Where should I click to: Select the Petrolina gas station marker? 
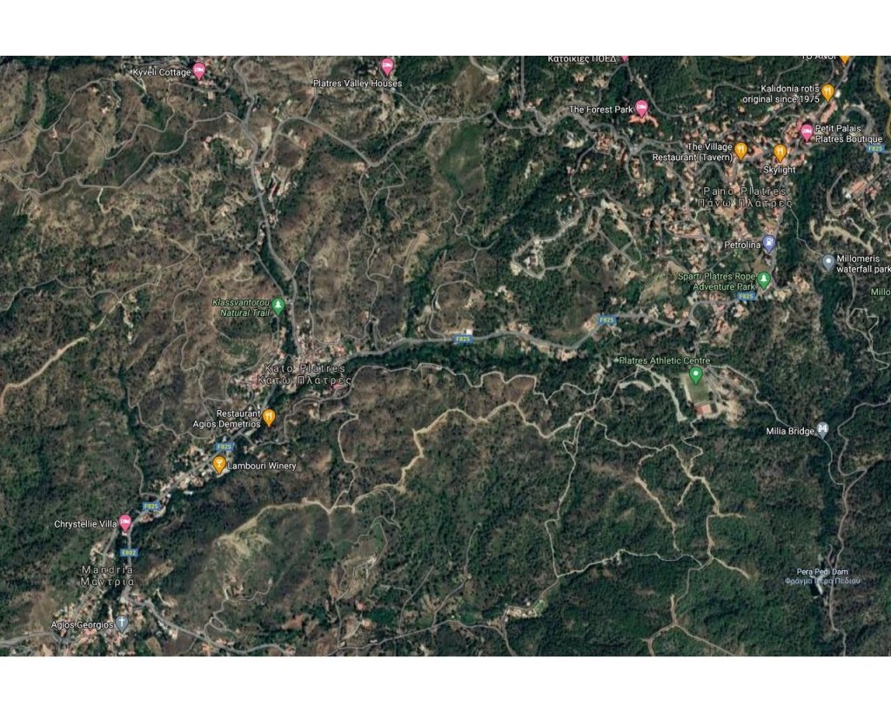point(768,244)
